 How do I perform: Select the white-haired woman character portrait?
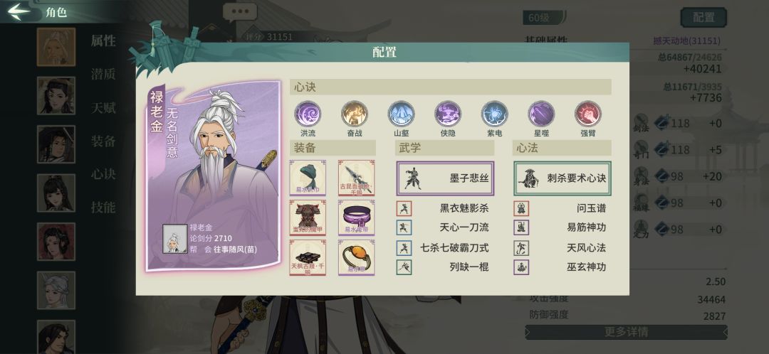[x=56, y=291]
